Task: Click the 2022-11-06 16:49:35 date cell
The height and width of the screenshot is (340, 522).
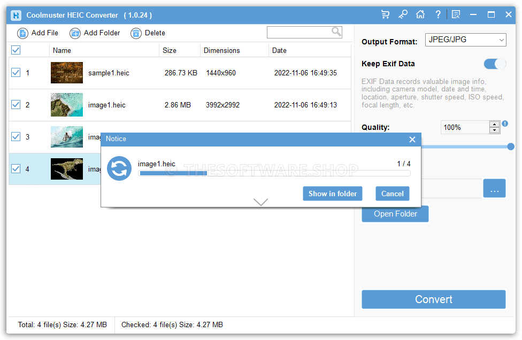Action: [305, 73]
